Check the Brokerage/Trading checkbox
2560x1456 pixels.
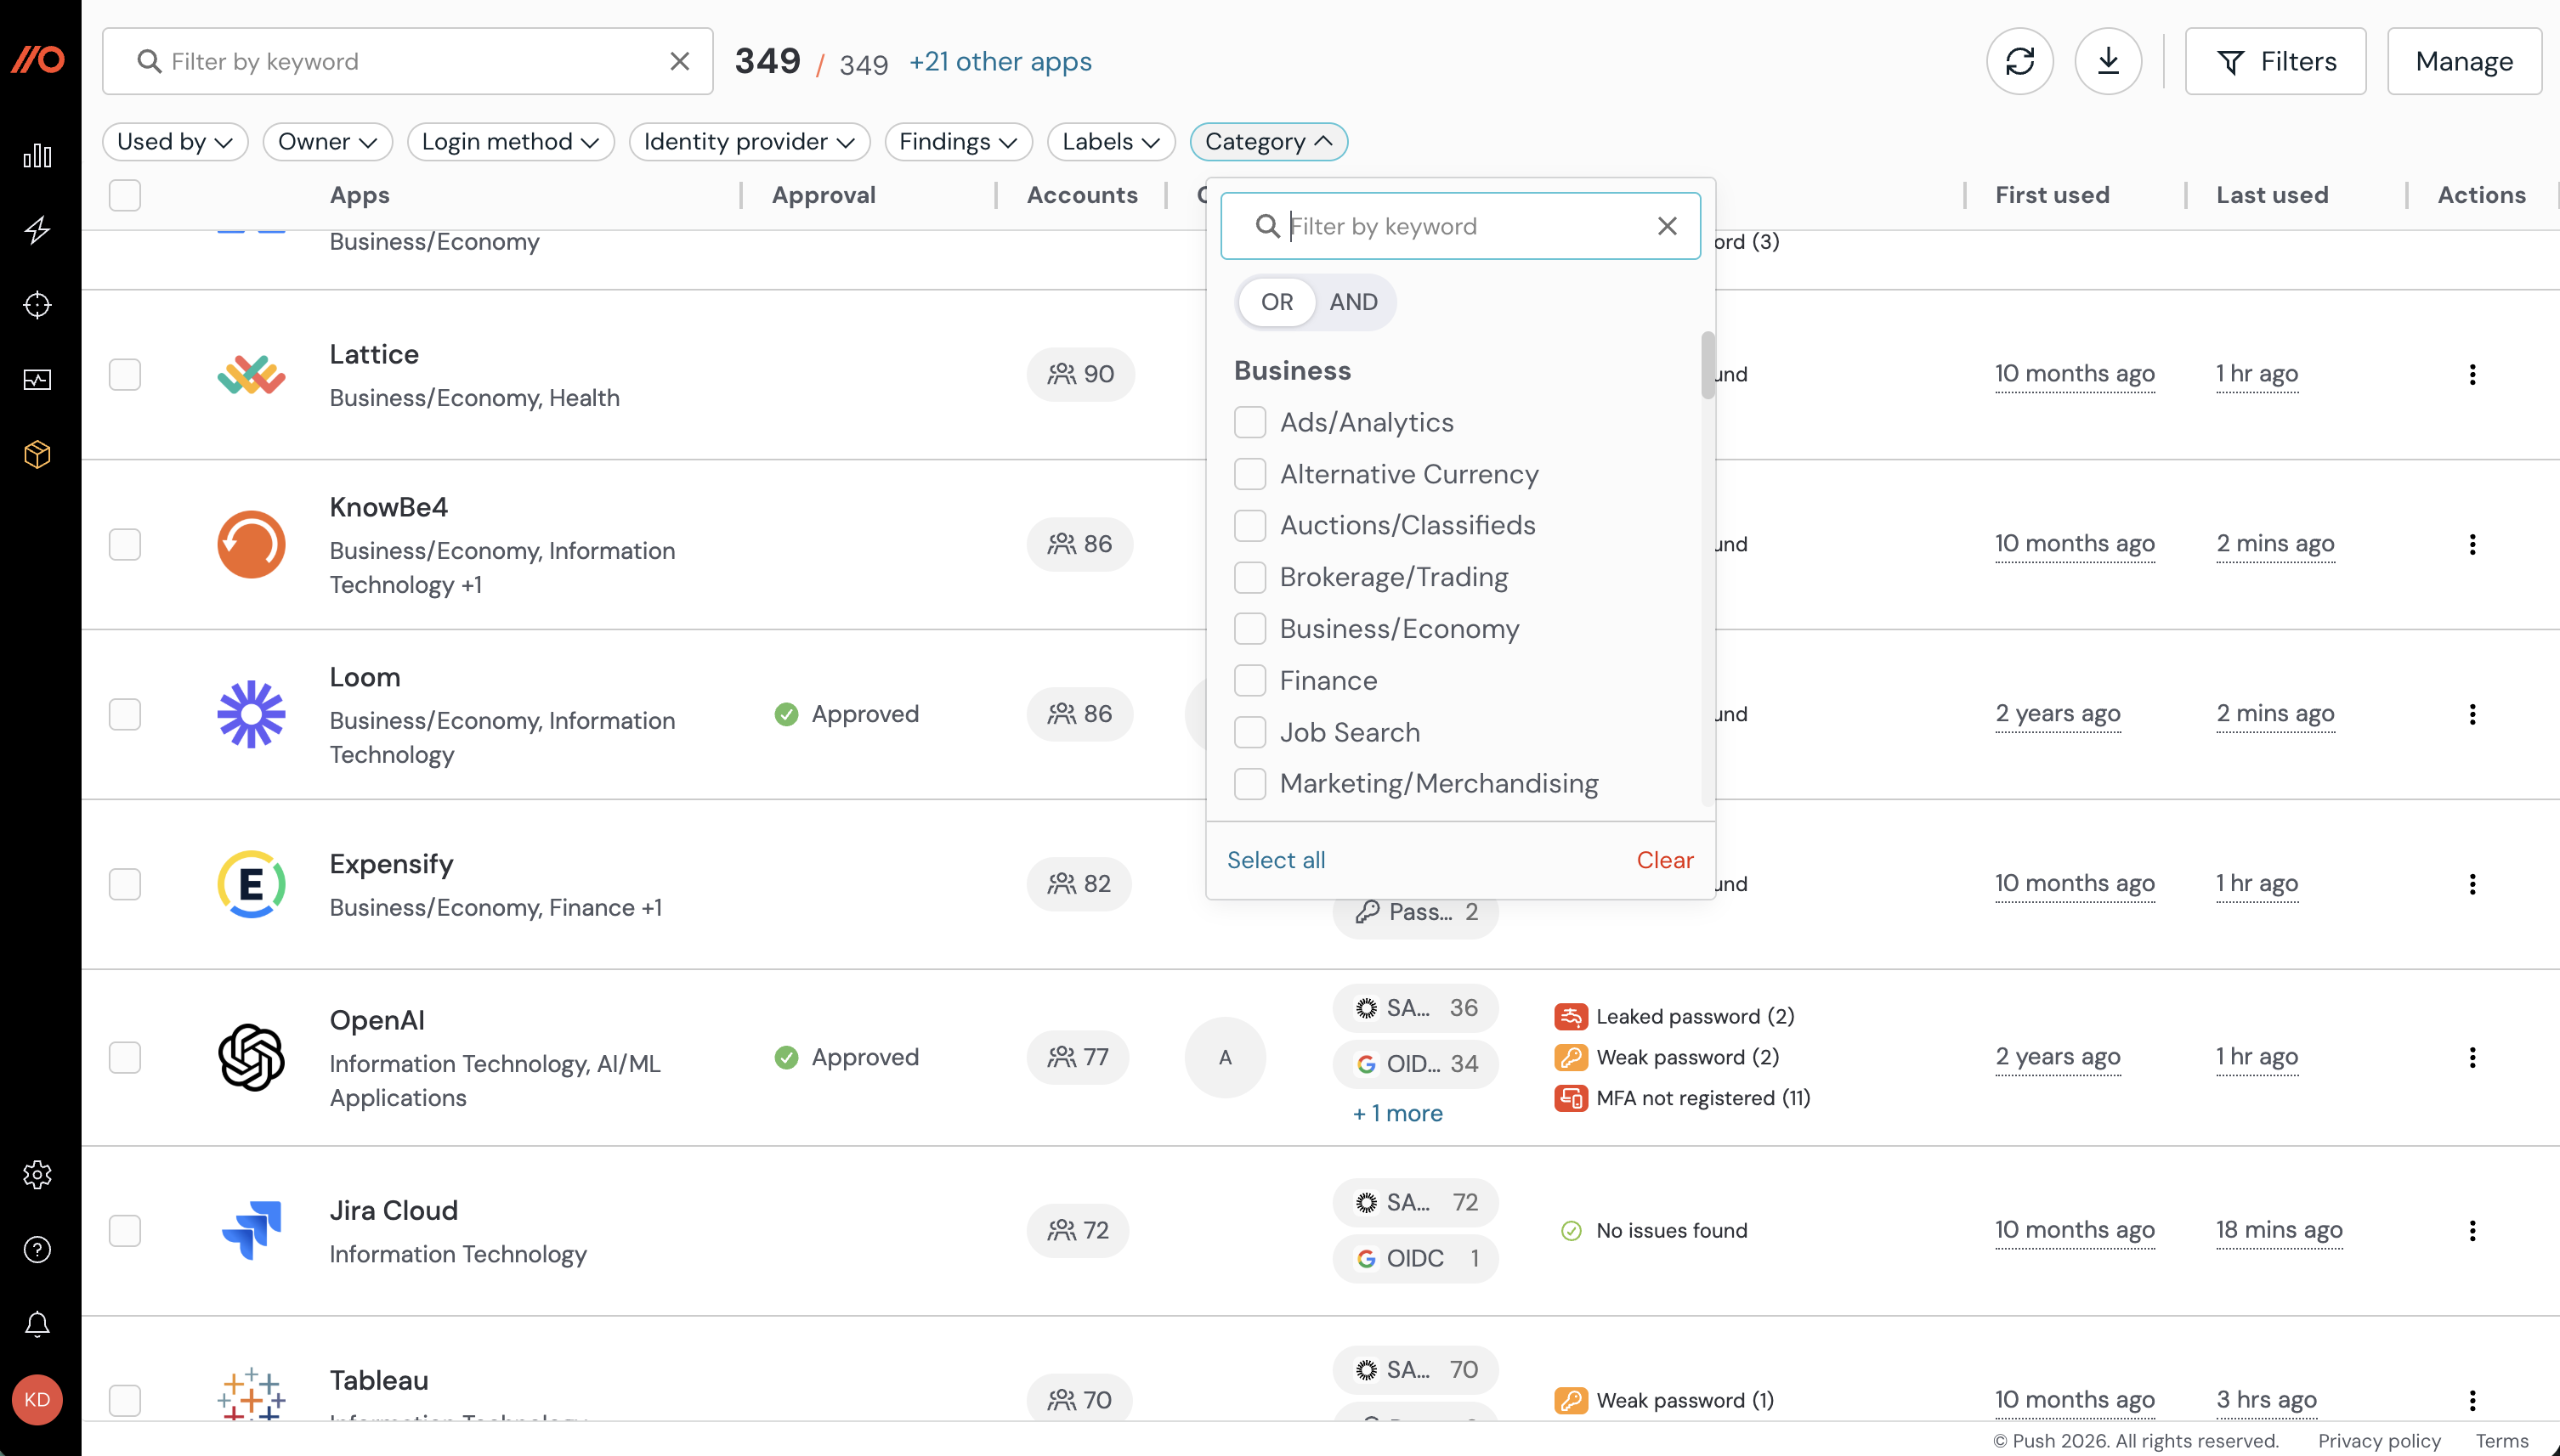(1249, 577)
